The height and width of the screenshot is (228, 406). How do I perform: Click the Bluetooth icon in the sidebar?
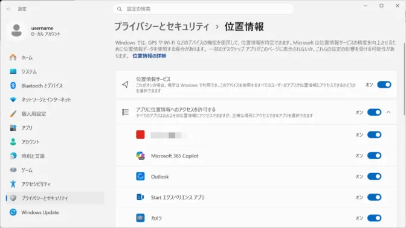pyautogui.click(x=13, y=86)
